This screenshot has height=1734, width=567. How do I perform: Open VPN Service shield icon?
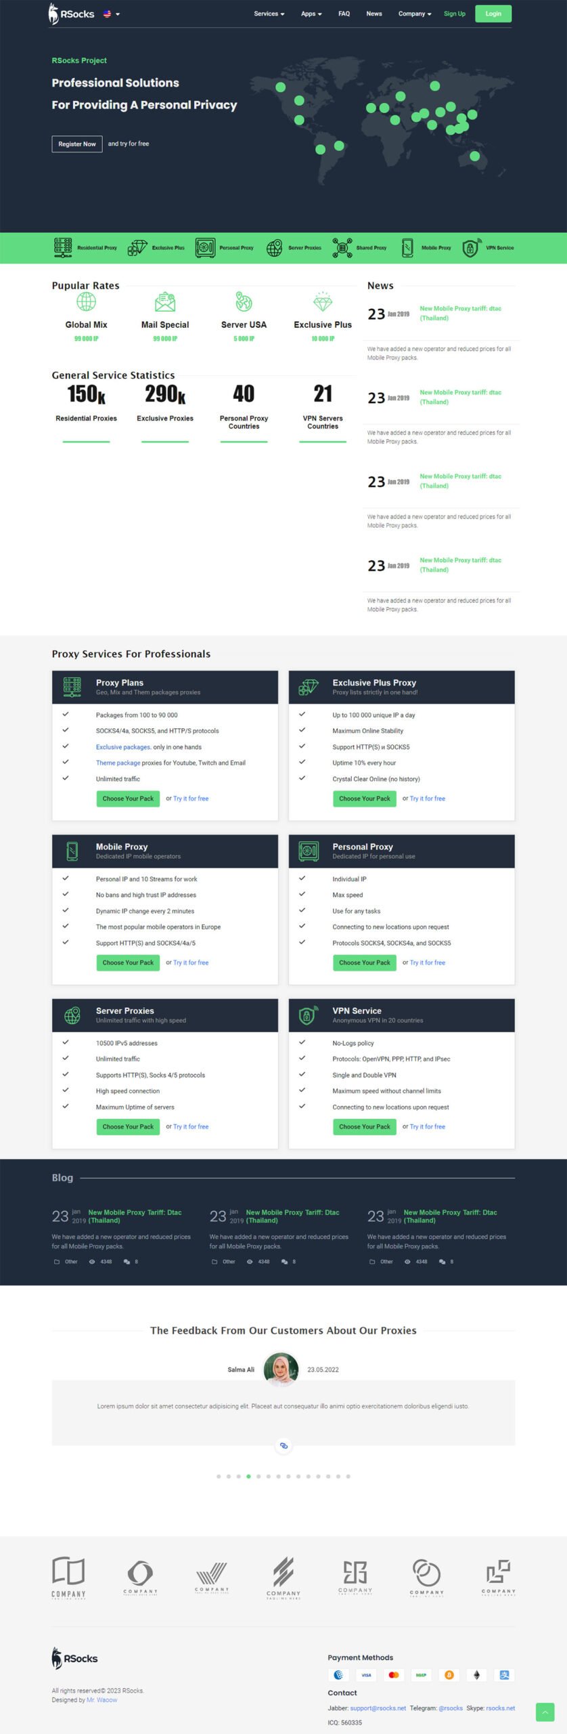click(x=471, y=248)
